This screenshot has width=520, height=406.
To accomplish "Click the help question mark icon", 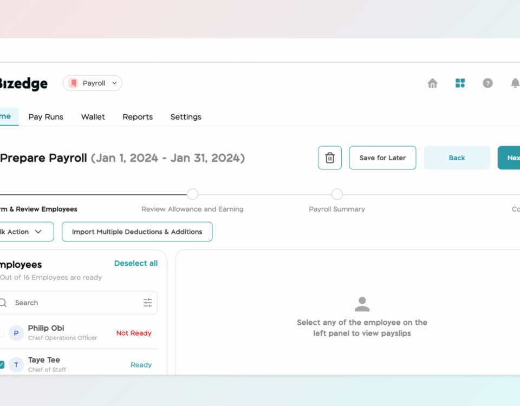I will coord(487,83).
